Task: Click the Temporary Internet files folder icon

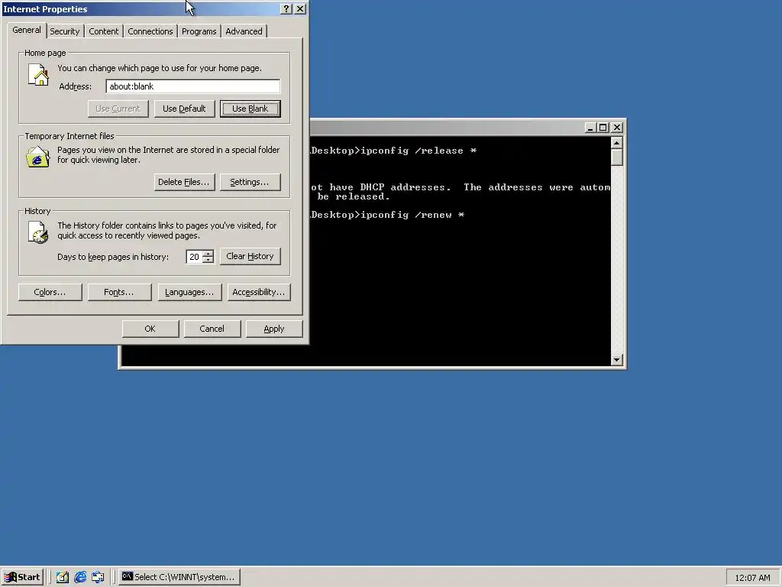Action: coord(38,157)
